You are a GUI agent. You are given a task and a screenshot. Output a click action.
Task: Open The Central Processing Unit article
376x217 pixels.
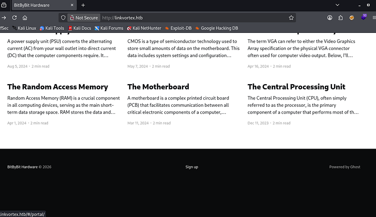pyautogui.click(x=296, y=87)
